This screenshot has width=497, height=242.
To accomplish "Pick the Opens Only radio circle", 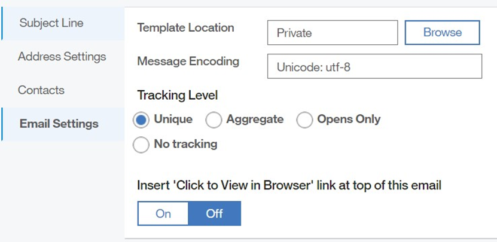I will [305, 120].
